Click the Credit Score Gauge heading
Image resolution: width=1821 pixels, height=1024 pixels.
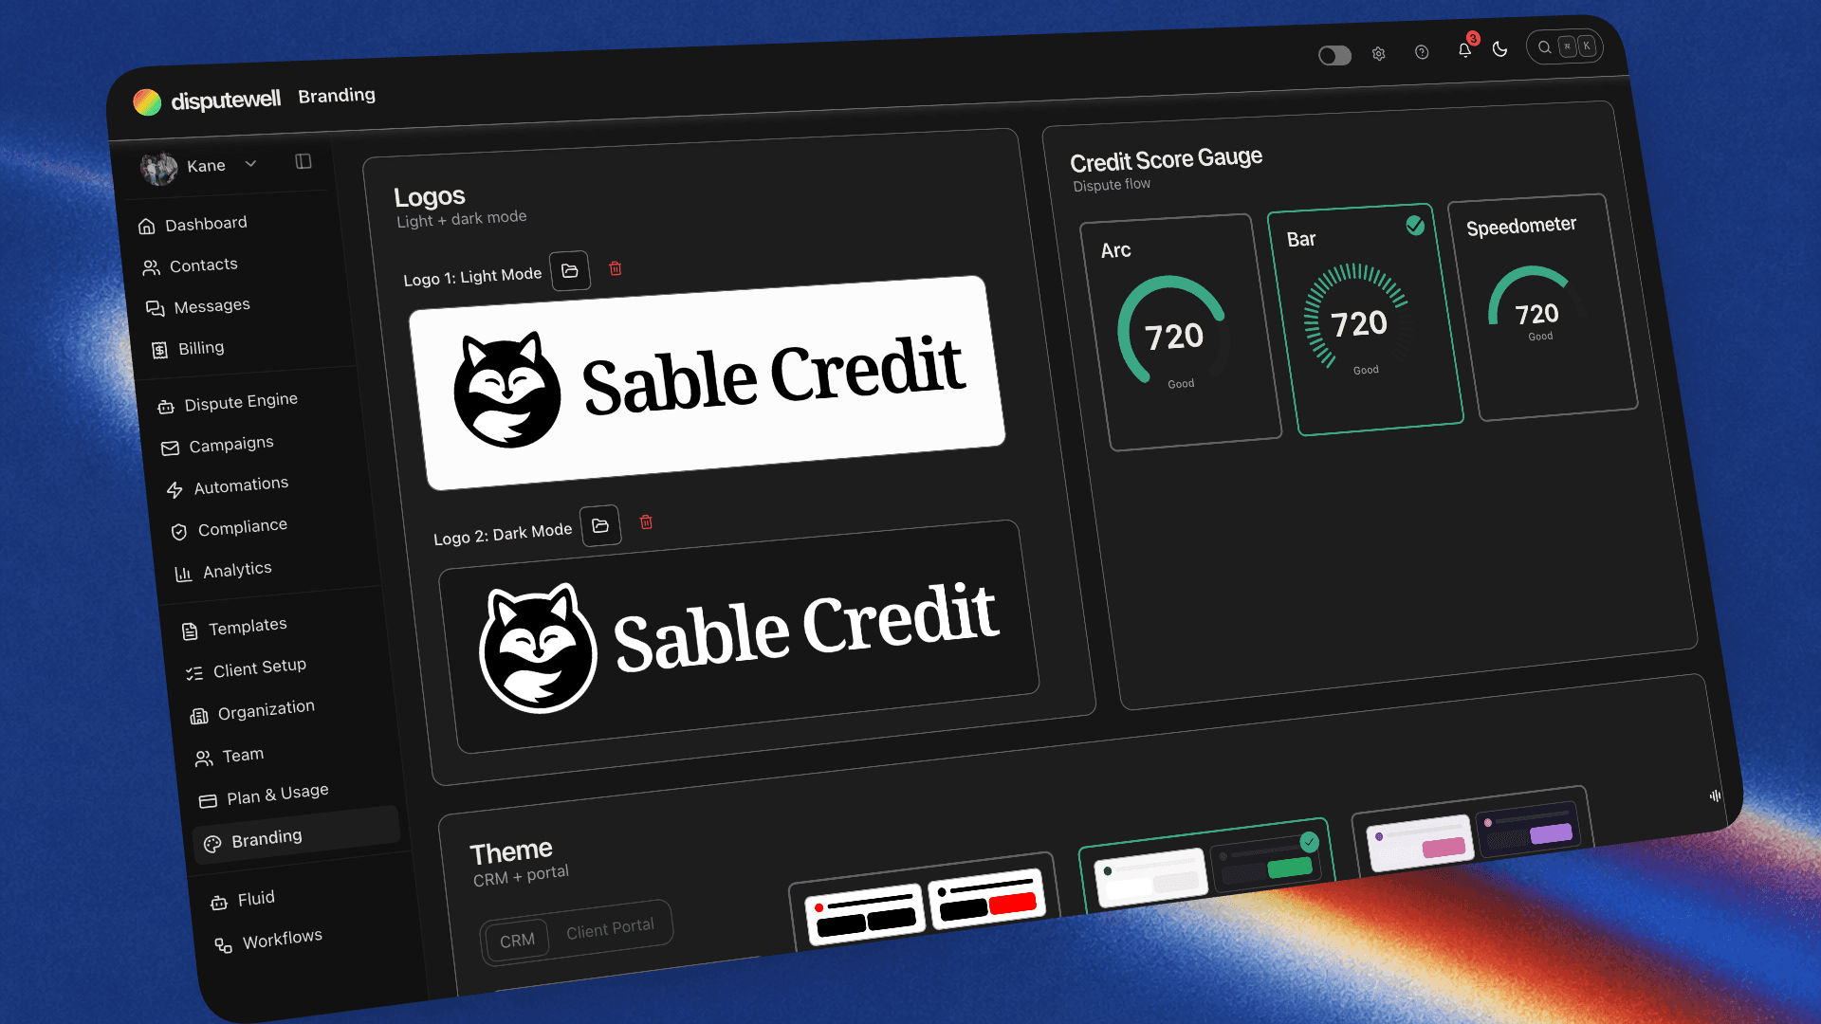click(1166, 159)
